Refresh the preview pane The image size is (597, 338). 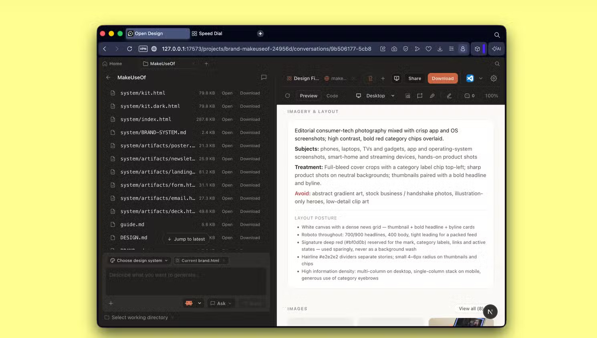tap(287, 96)
